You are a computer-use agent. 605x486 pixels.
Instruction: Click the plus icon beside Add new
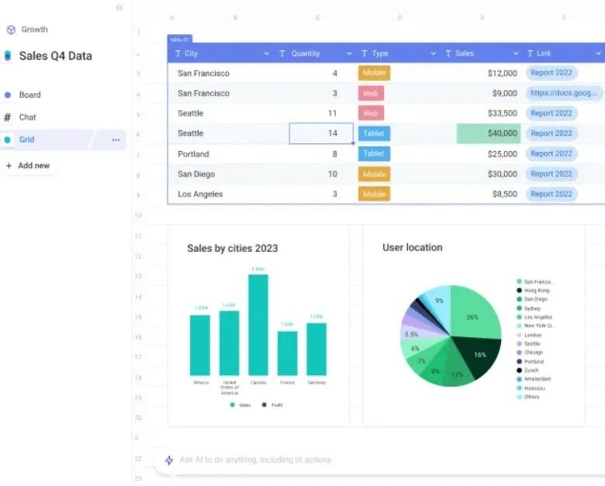9,166
